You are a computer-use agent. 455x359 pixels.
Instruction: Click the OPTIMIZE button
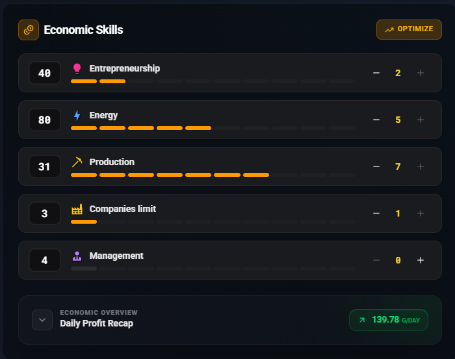[409, 29]
